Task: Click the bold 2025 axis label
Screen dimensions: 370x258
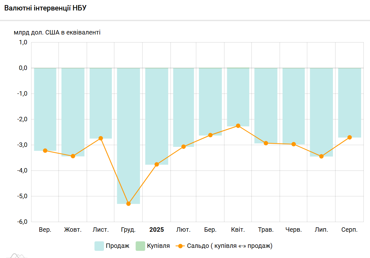Action: 156,230
